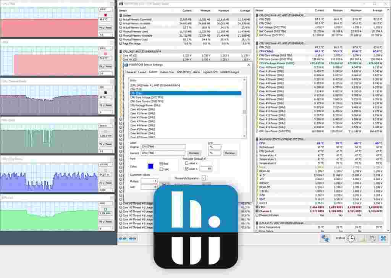Open the Thousands Separator dropdown

pos(204,178)
